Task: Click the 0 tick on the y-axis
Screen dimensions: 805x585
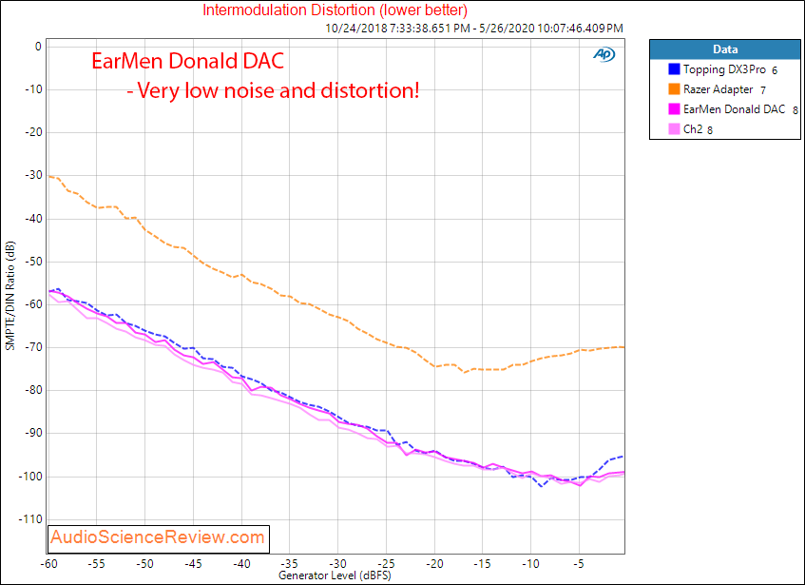Action: (x=39, y=47)
